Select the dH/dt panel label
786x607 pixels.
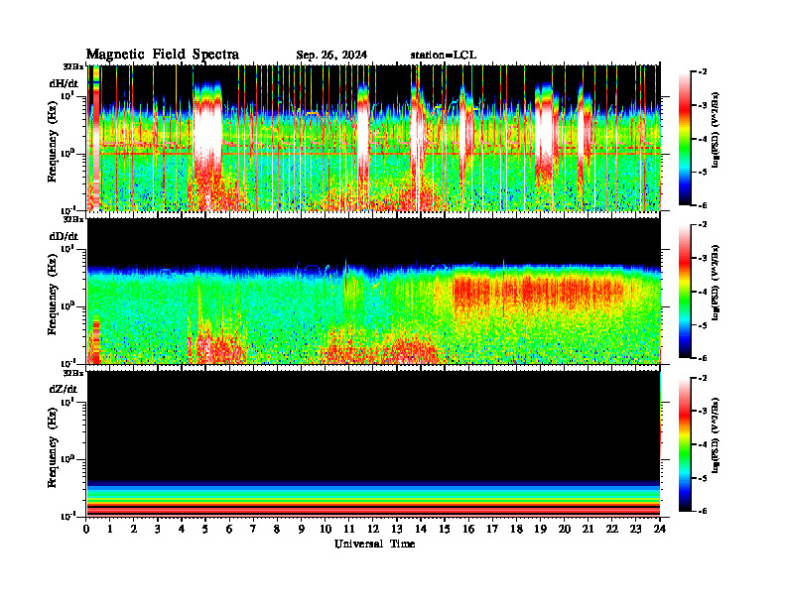[x=64, y=82]
